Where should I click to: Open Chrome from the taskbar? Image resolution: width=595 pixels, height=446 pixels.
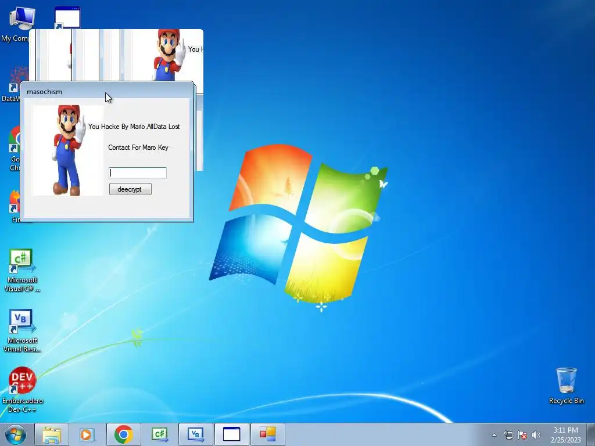(x=123, y=434)
